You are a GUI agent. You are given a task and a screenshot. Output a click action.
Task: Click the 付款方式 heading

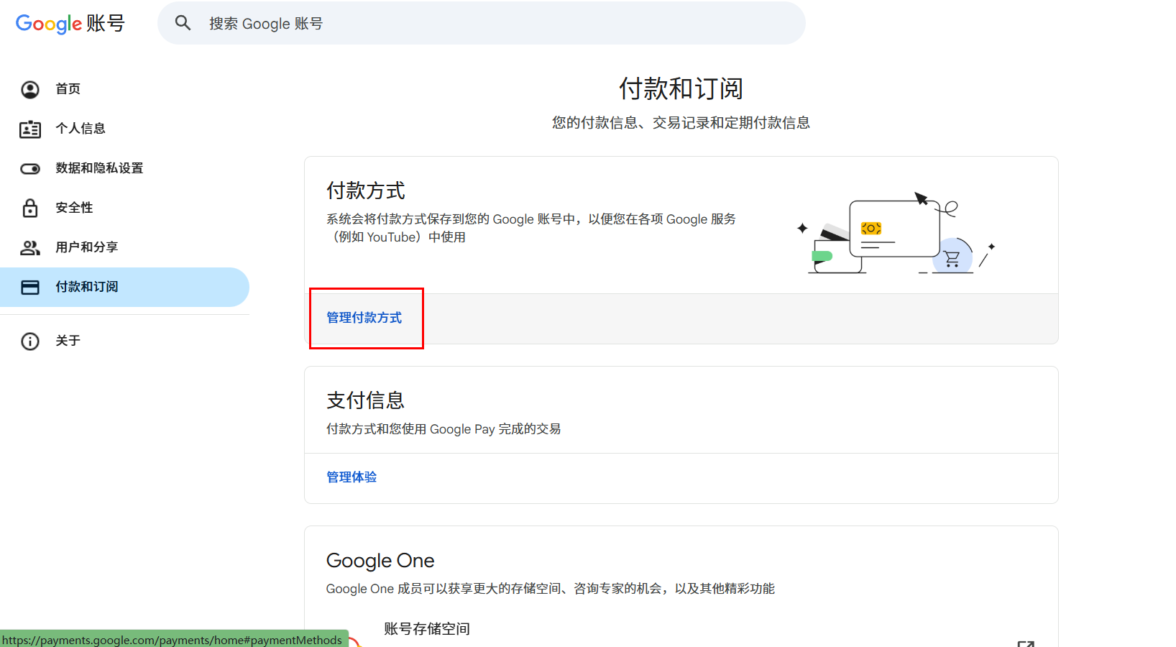tap(366, 191)
